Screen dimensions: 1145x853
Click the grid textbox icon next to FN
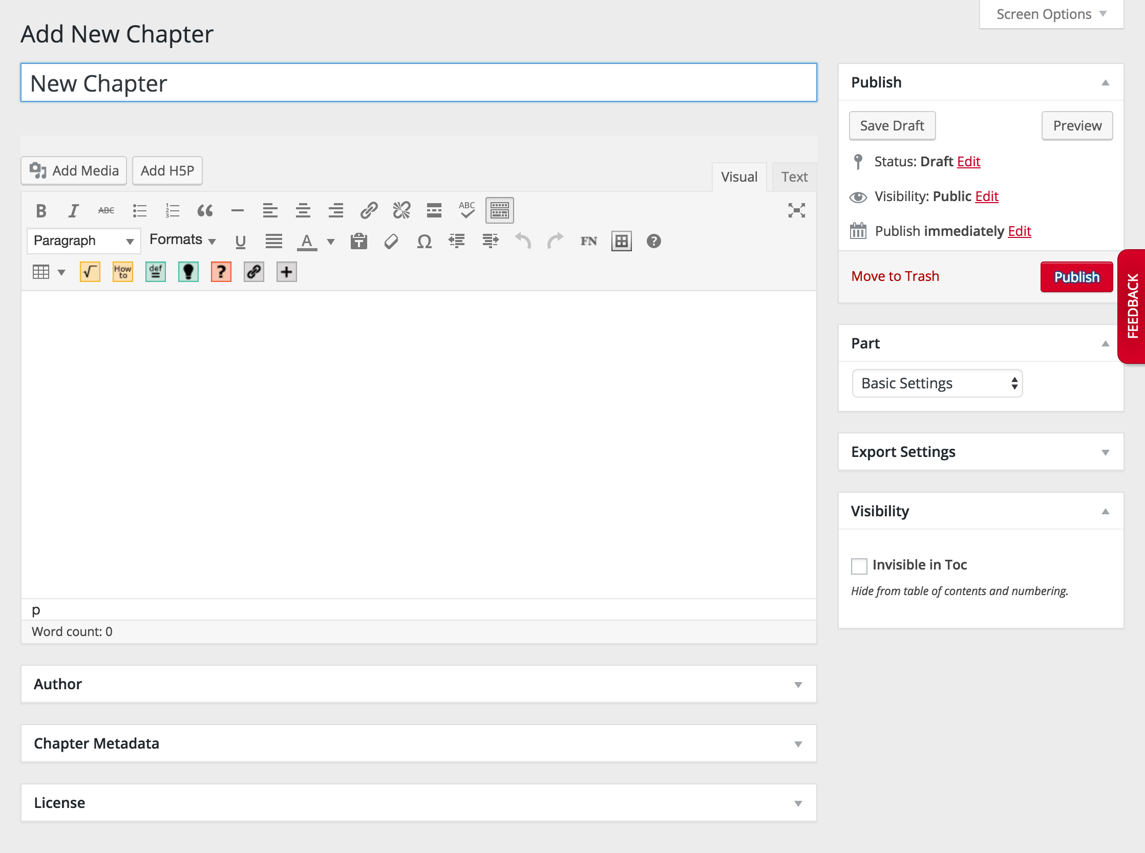coord(621,241)
